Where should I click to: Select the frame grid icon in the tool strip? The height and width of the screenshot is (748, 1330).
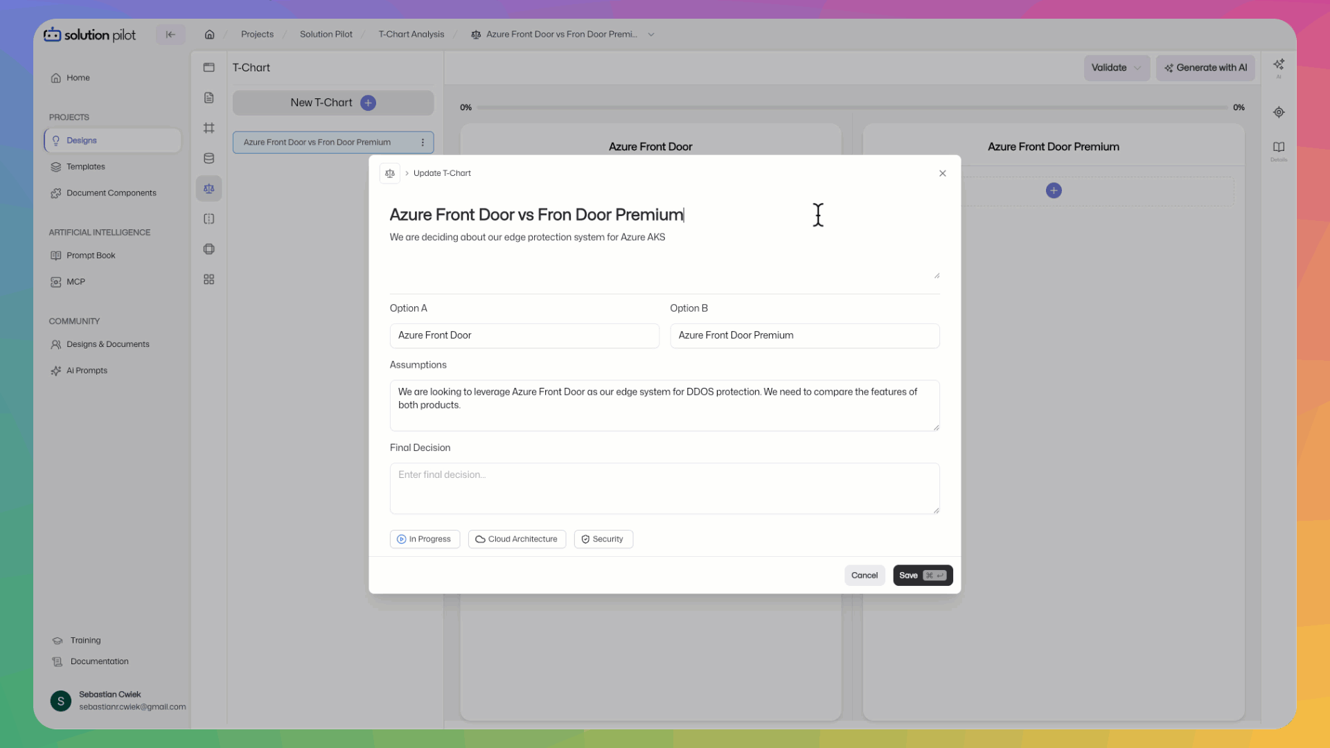[209, 128]
